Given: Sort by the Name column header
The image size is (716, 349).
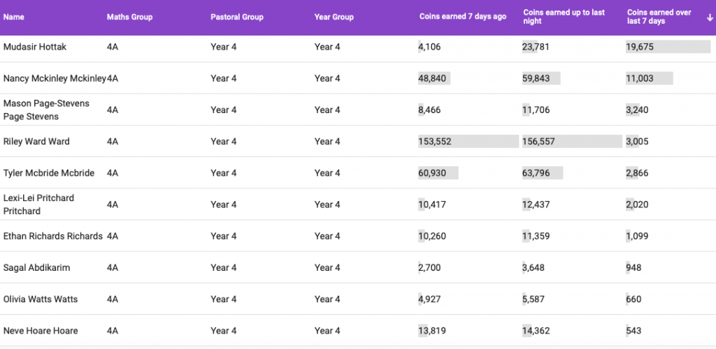Looking at the screenshot, I should pos(13,17).
